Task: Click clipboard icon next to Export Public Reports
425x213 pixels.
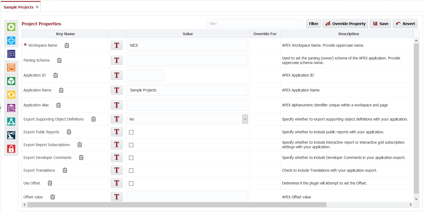Action: [x=69, y=132]
